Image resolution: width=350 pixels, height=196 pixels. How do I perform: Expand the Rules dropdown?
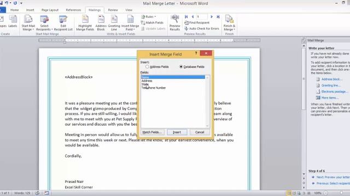tap(148, 17)
